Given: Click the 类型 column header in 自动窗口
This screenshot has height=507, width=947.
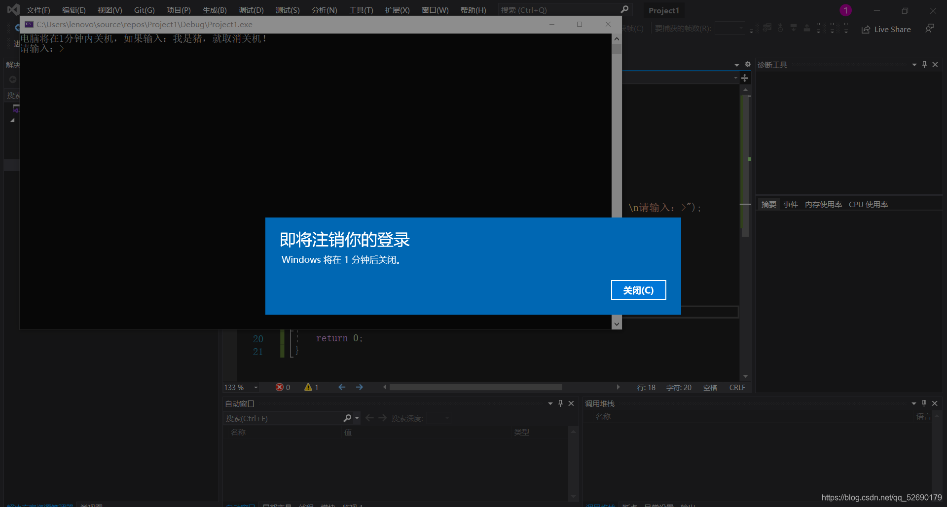Looking at the screenshot, I should (522, 433).
